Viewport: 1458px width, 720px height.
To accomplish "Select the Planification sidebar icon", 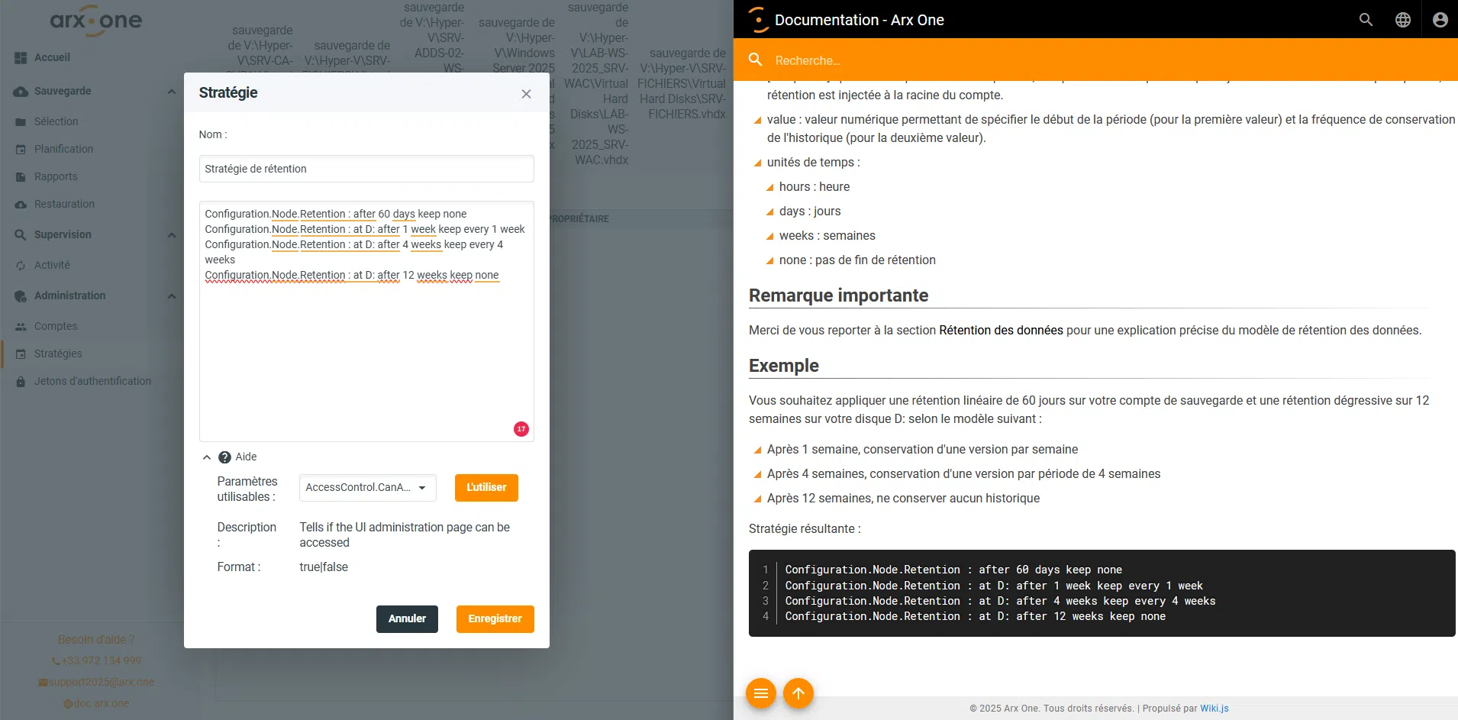I will pyautogui.click(x=21, y=149).
